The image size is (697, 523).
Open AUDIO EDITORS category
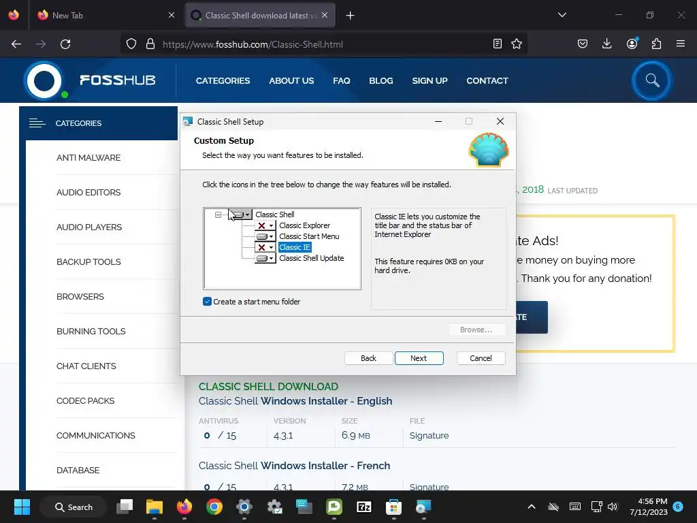coord(88,193)
